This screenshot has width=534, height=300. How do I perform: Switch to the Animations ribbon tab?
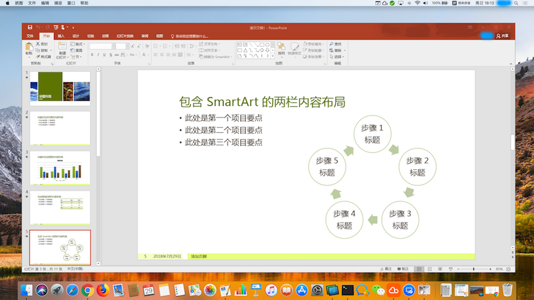coord(105,36)
